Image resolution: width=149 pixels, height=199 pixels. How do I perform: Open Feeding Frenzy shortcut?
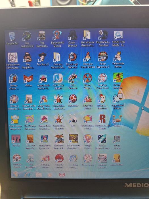click(73, 158)
